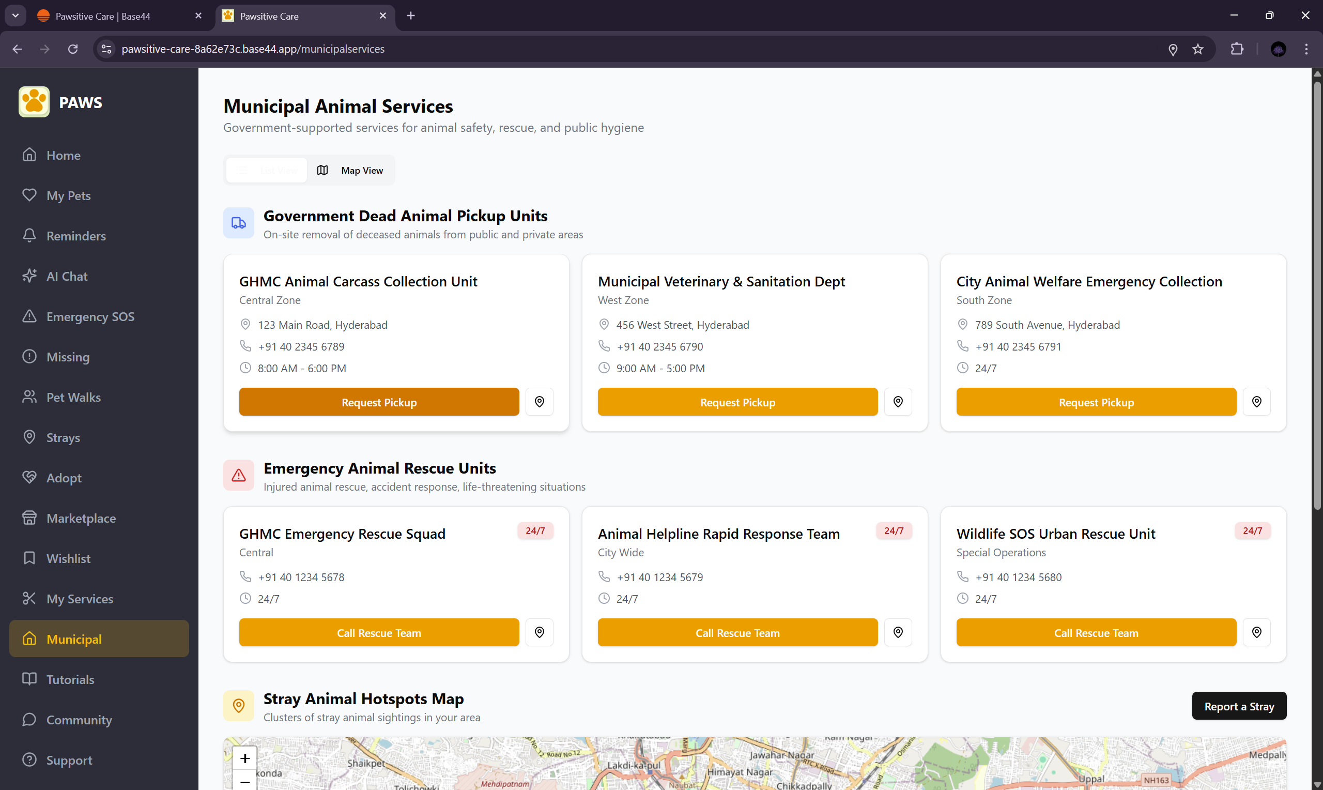Go to Marketplace in sidebar menu
Screen dimensions: 1323x790
point(81,518)
